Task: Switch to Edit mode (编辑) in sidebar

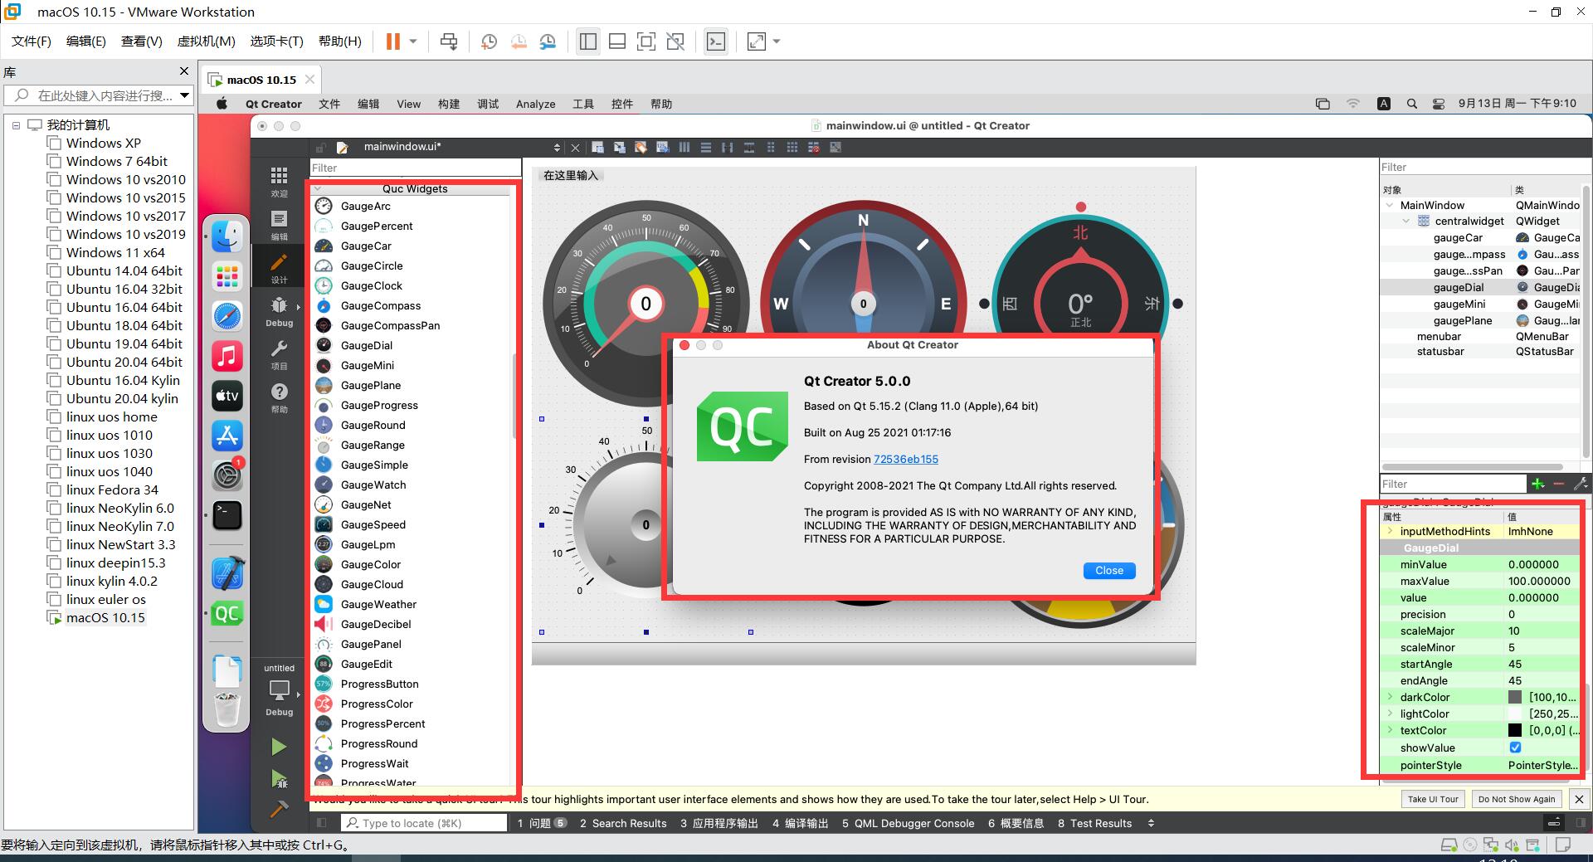Action: (279, 225)
